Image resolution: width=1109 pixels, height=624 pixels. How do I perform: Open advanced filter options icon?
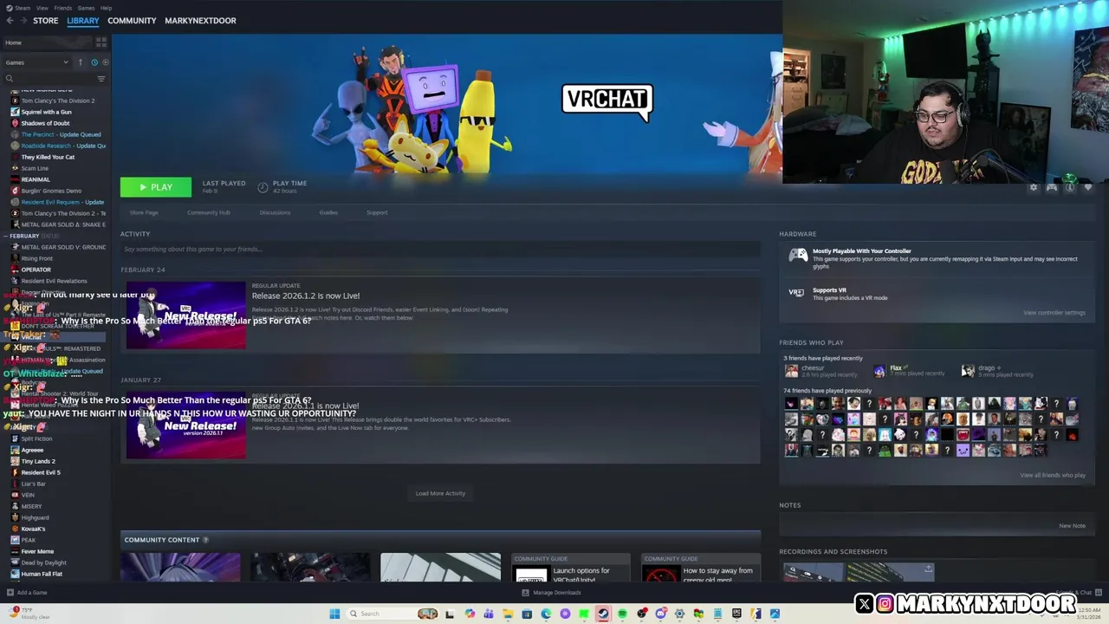(x=101, y=79)
